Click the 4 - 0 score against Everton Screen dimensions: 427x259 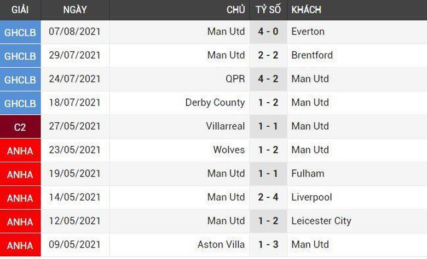point(268,32)
